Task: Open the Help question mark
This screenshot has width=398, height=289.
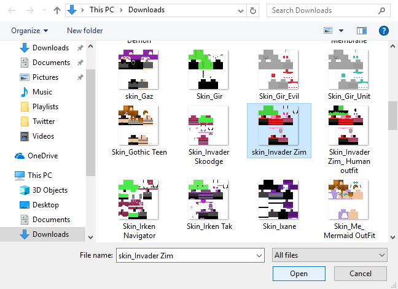Action: pos(383,31)
